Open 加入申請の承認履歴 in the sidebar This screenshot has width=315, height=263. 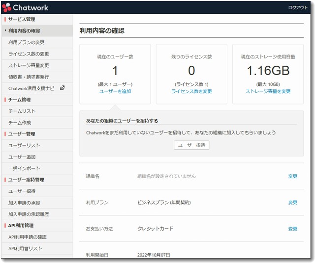tap(37, 214)
